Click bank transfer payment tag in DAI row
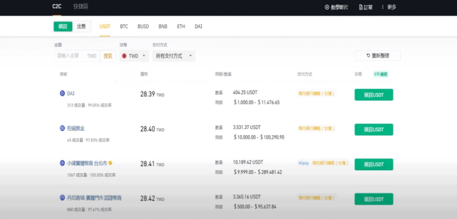 click(316, 94)
